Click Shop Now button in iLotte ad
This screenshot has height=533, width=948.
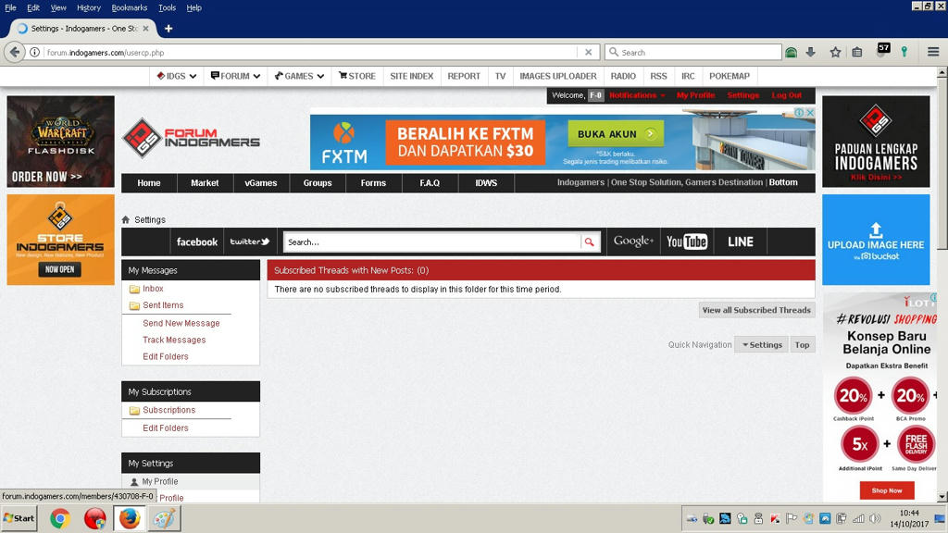(x=887, y=490)
